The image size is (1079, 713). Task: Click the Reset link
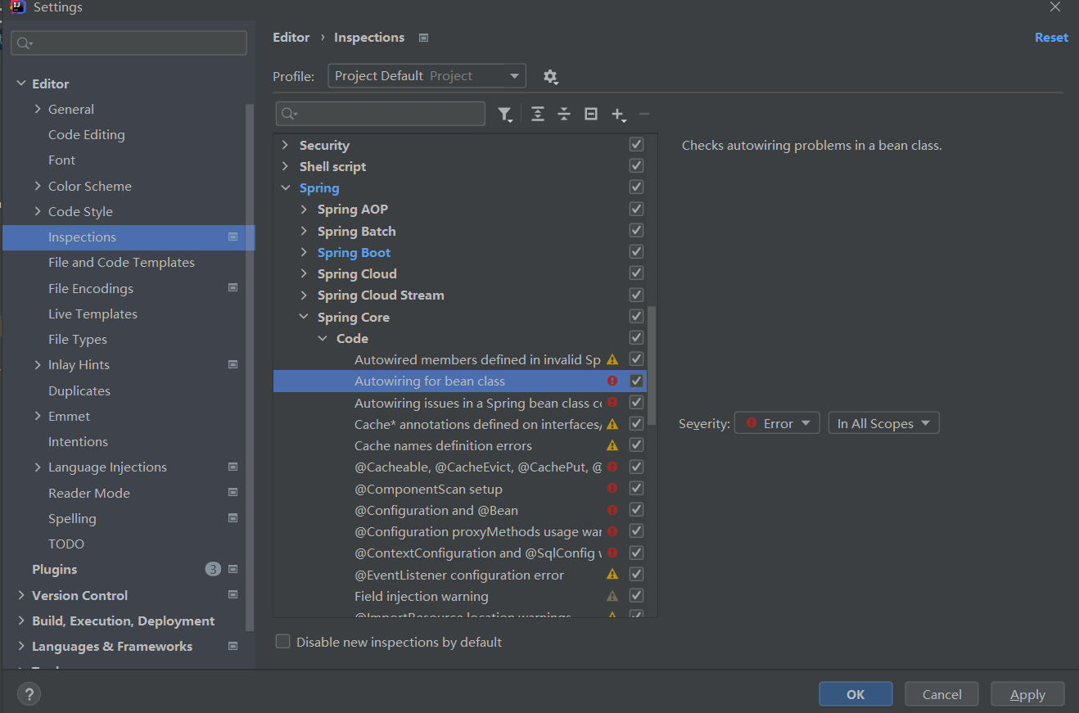click(1051, 38)
